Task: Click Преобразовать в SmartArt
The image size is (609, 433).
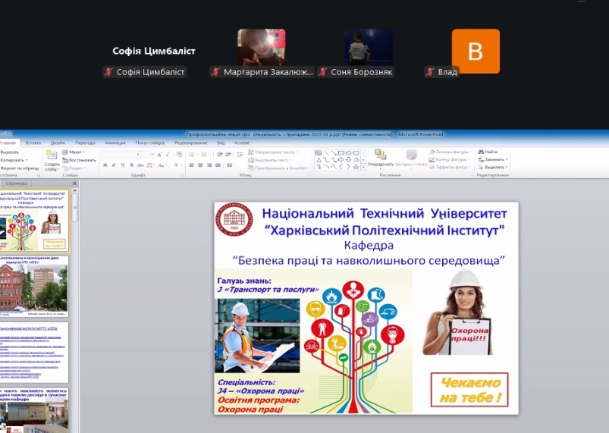Action: [x=280, y=168]
